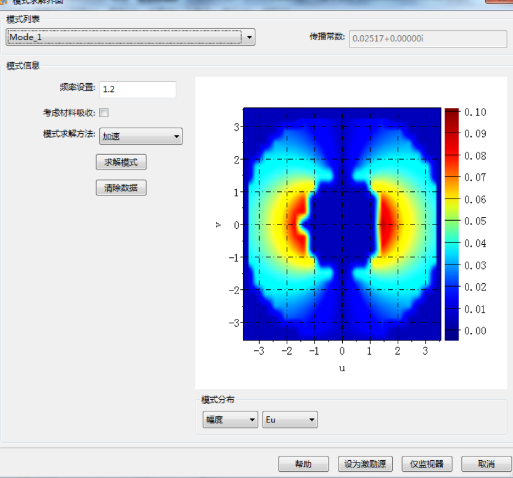This screenshot has height=478, width=513.
Task: Open the 幅度 distribution dropdown
Action: 231,419
